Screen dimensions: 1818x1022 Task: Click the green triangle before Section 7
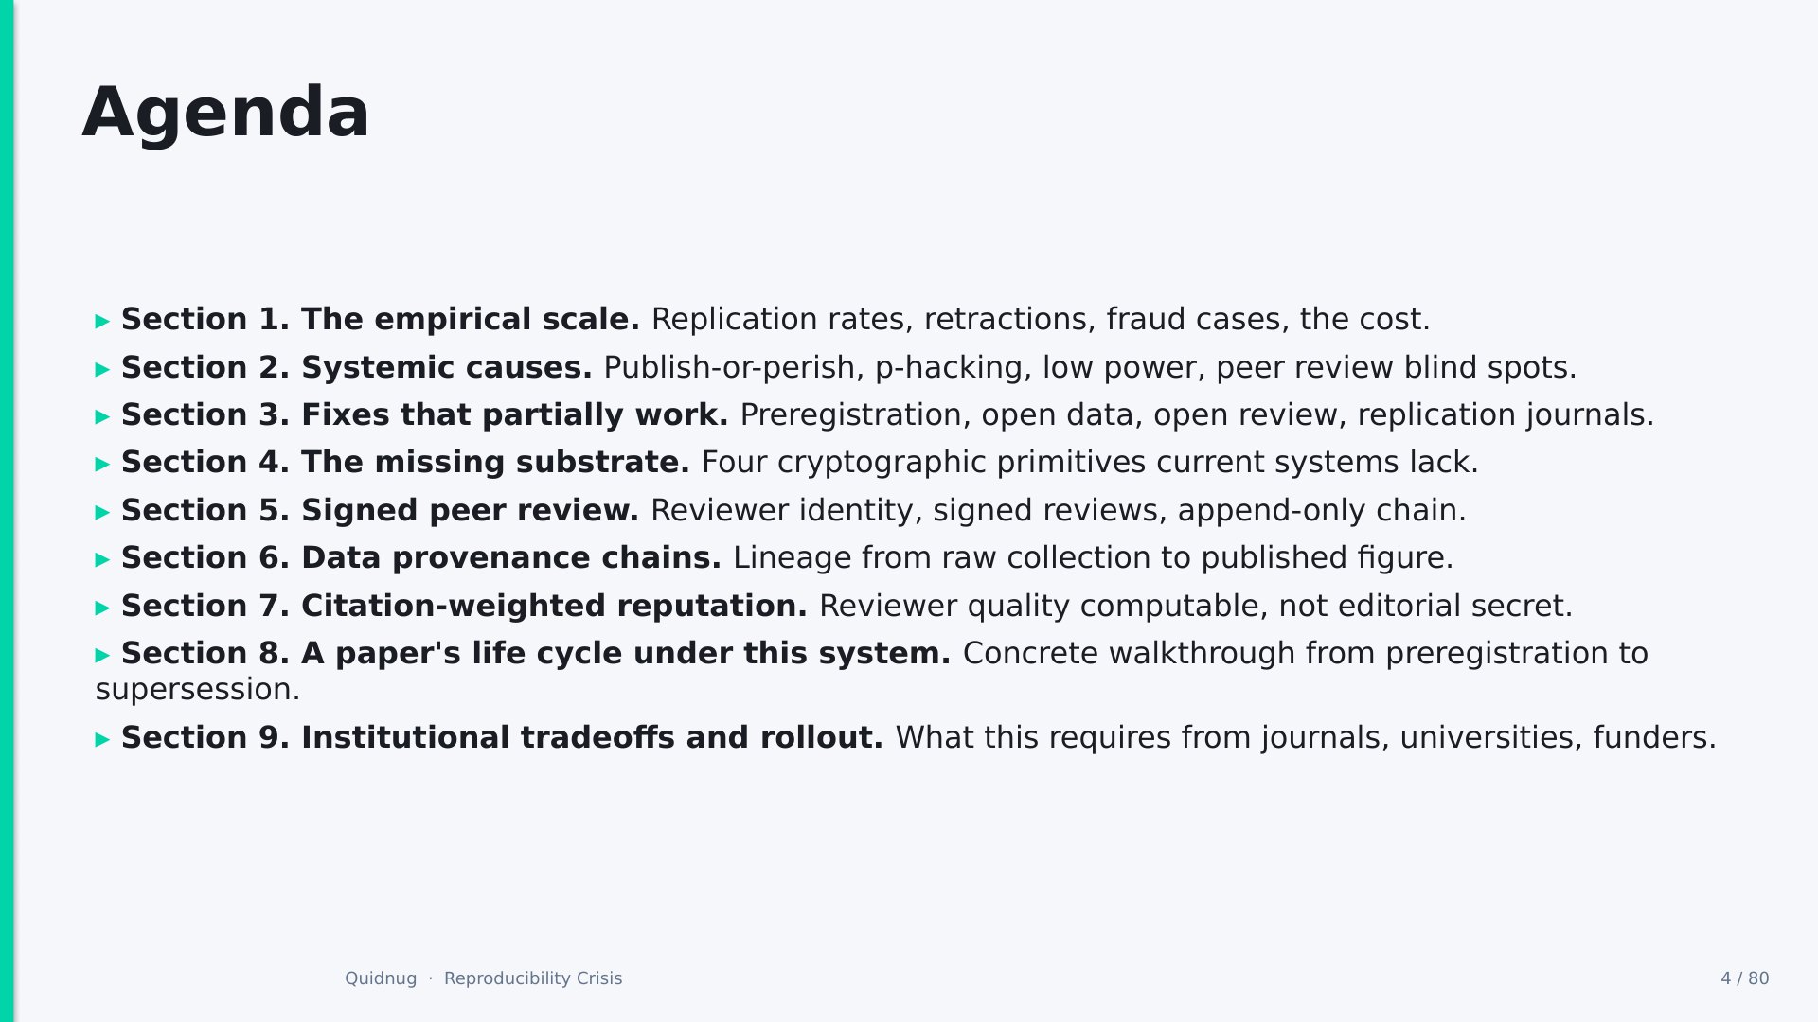pyautogui.click(x=103, y=608)
